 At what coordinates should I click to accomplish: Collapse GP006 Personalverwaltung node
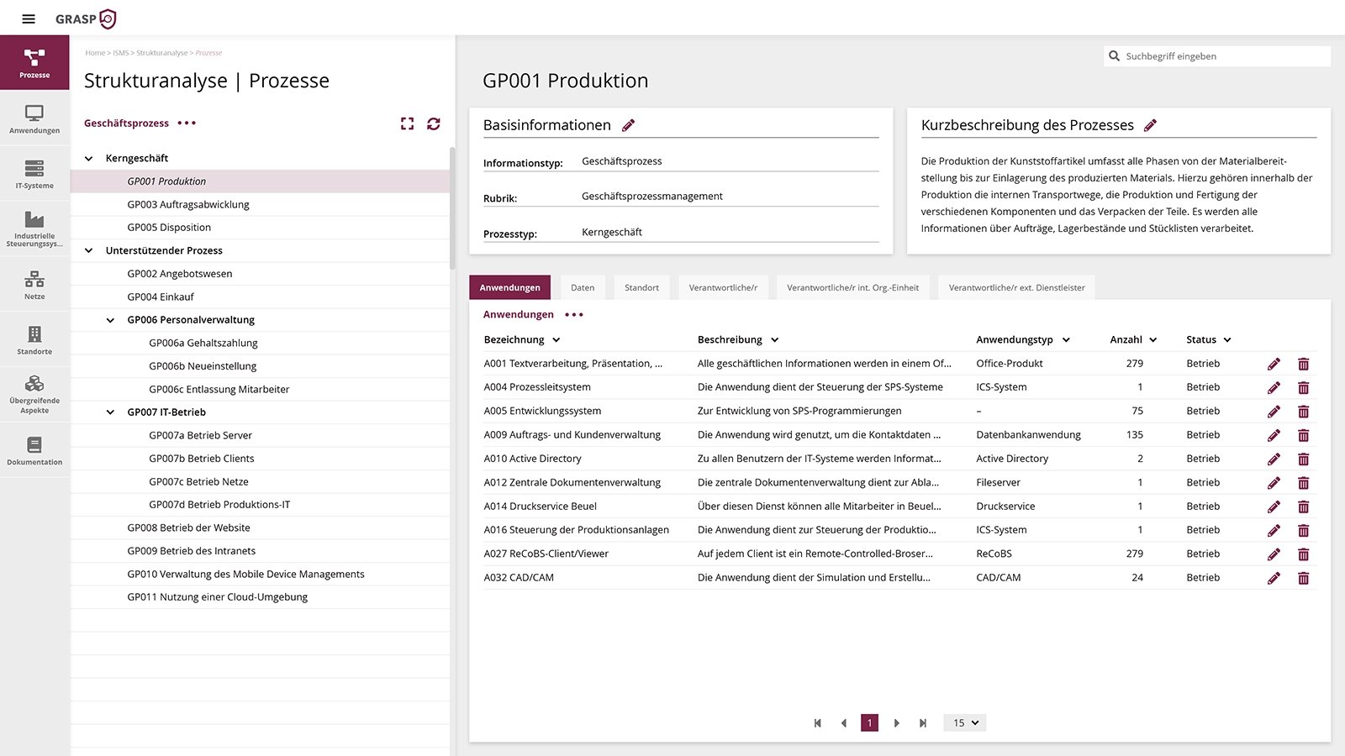click(111, 320)
